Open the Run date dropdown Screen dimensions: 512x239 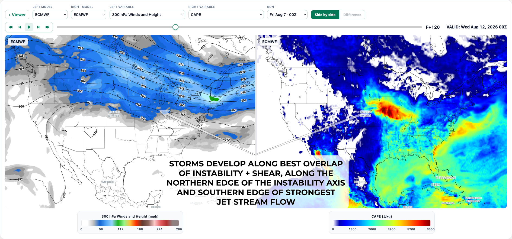pyautogui.click(x=287, y=15)
